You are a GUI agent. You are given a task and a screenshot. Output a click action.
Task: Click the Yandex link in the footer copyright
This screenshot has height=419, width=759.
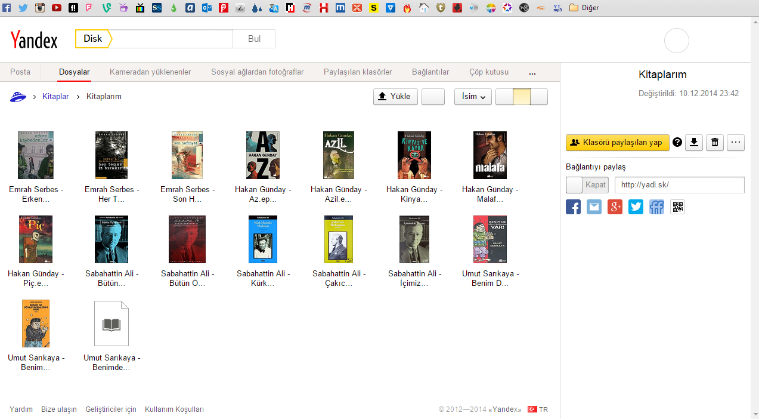pyautogui.click(x=506, y=409)
